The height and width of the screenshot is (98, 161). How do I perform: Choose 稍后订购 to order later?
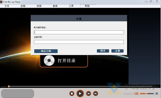click(x=46, y=51)
